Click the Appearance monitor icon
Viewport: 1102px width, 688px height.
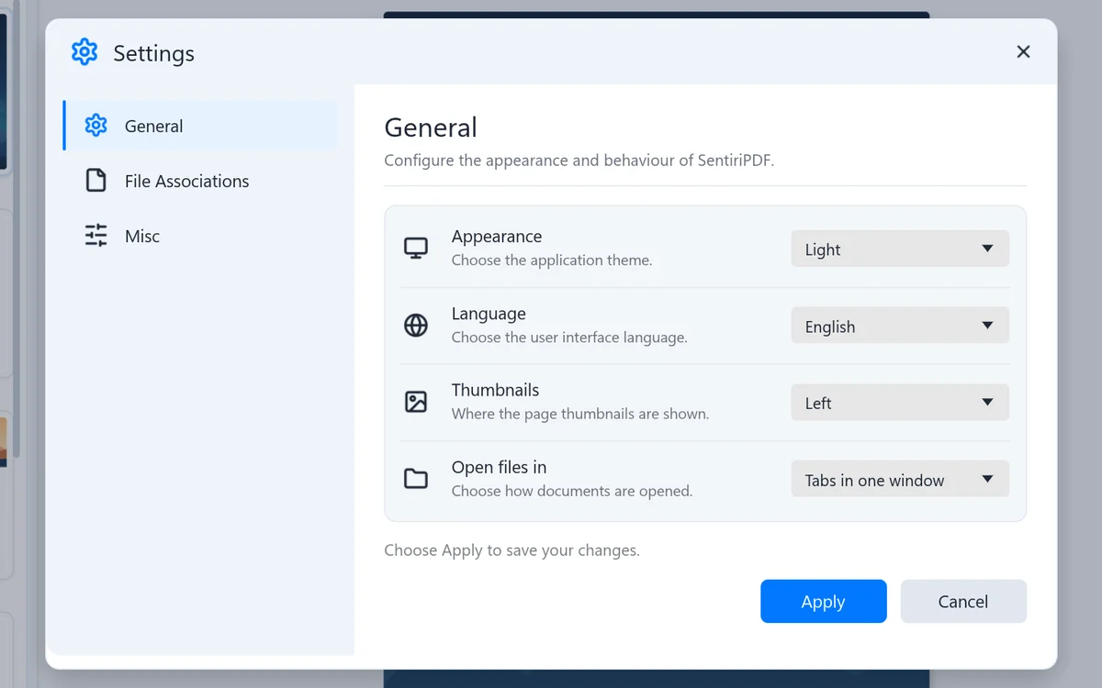(x=416, y=249)
